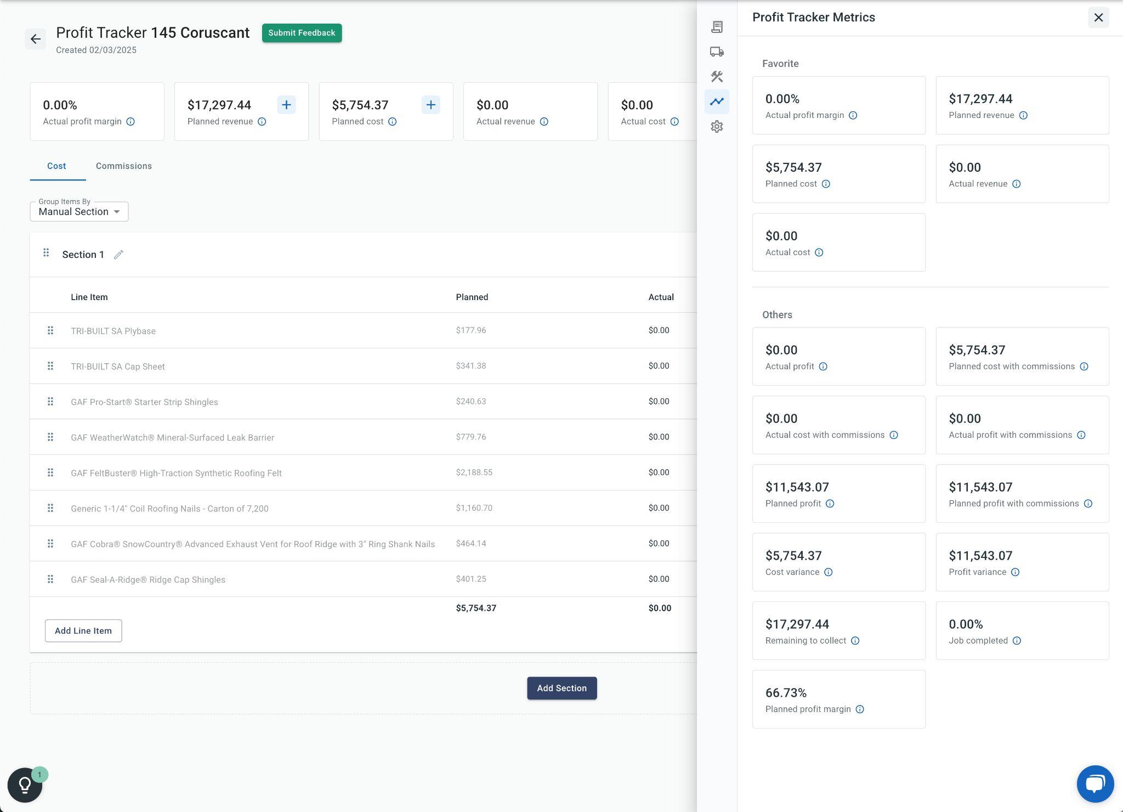Image resolution: width=1123 pixels, height=812 pixels.
Task: Click info icon next to Planned profit margin
Action: 860,709
